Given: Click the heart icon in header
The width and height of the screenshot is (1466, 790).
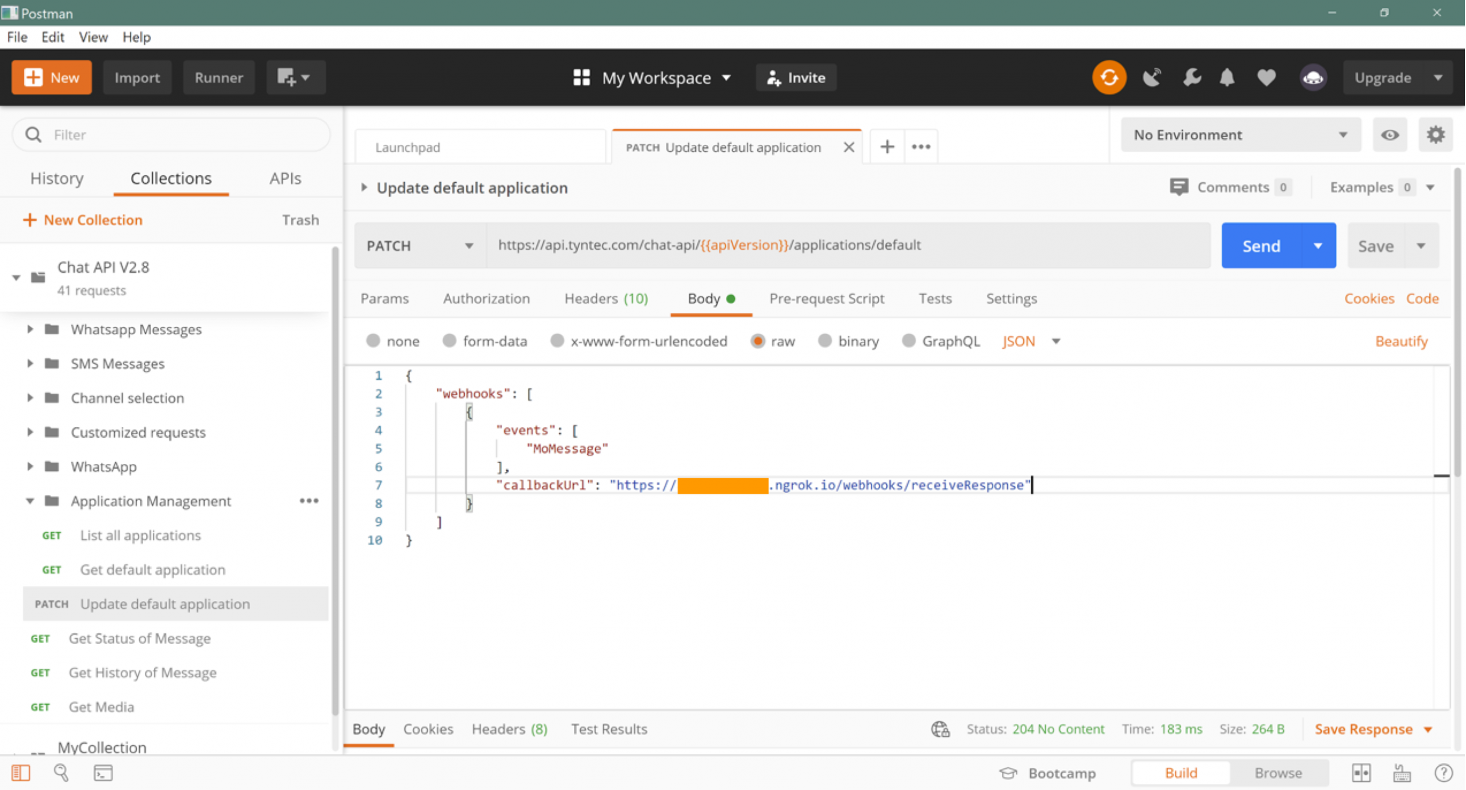Looking at the screenshot, I should pos(1266,77).
